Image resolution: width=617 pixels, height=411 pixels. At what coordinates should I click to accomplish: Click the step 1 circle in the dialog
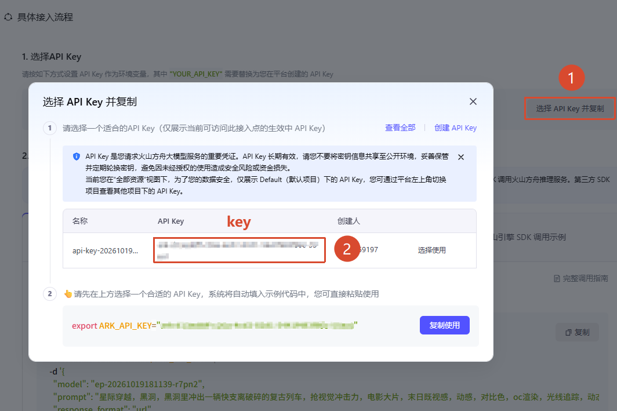pos(50,128)
